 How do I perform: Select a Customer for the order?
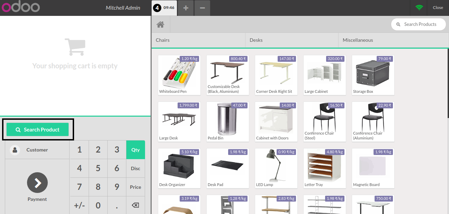[37, 150]
